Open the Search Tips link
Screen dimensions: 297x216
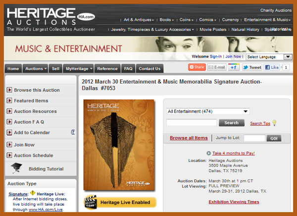click(260, 123)
